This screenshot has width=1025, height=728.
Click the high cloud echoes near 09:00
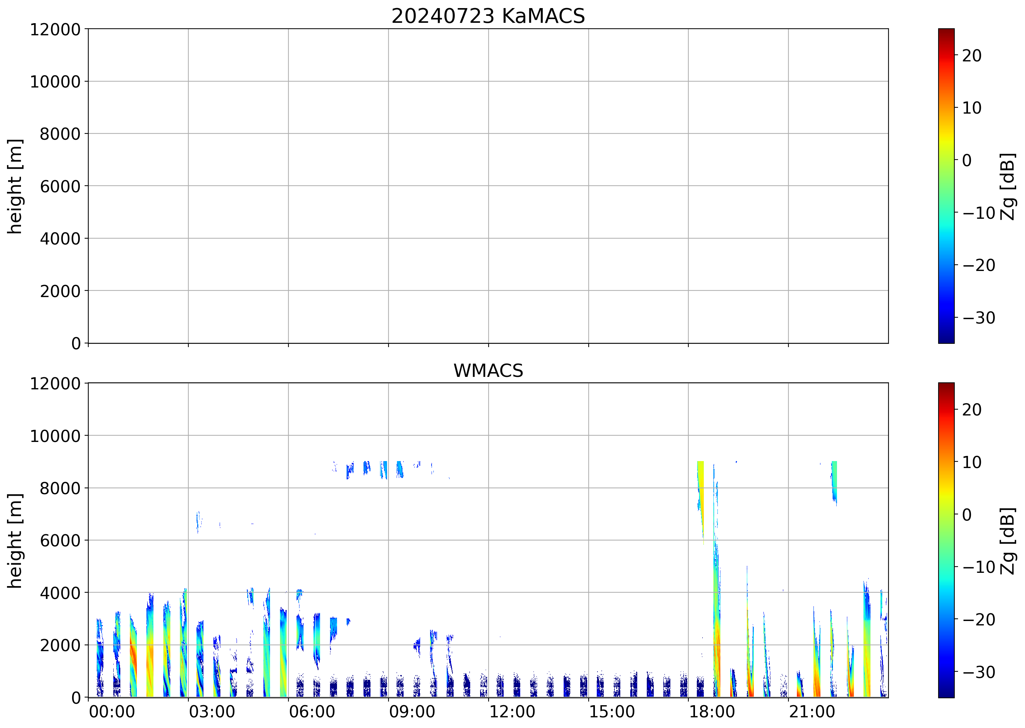[399, 469]
